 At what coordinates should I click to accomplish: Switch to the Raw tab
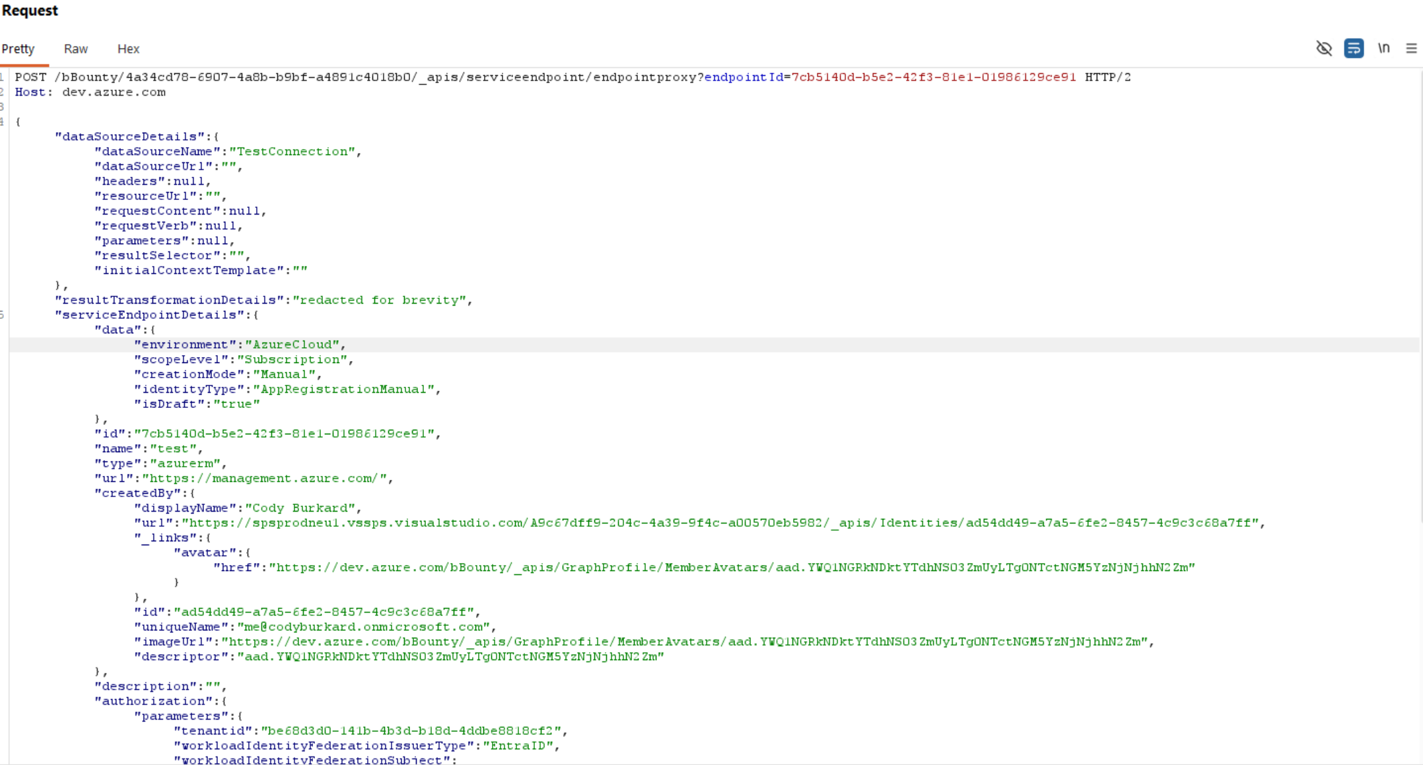75,49
